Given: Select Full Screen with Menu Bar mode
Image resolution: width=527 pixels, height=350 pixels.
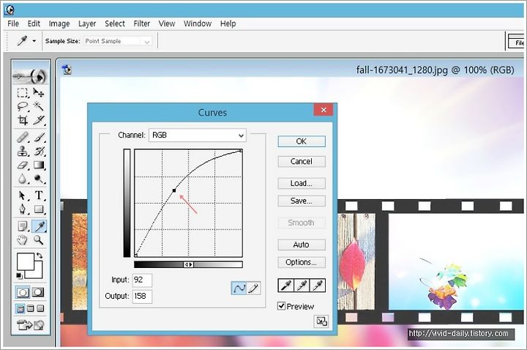Looking at the screenshot, I should pos(31,308).
